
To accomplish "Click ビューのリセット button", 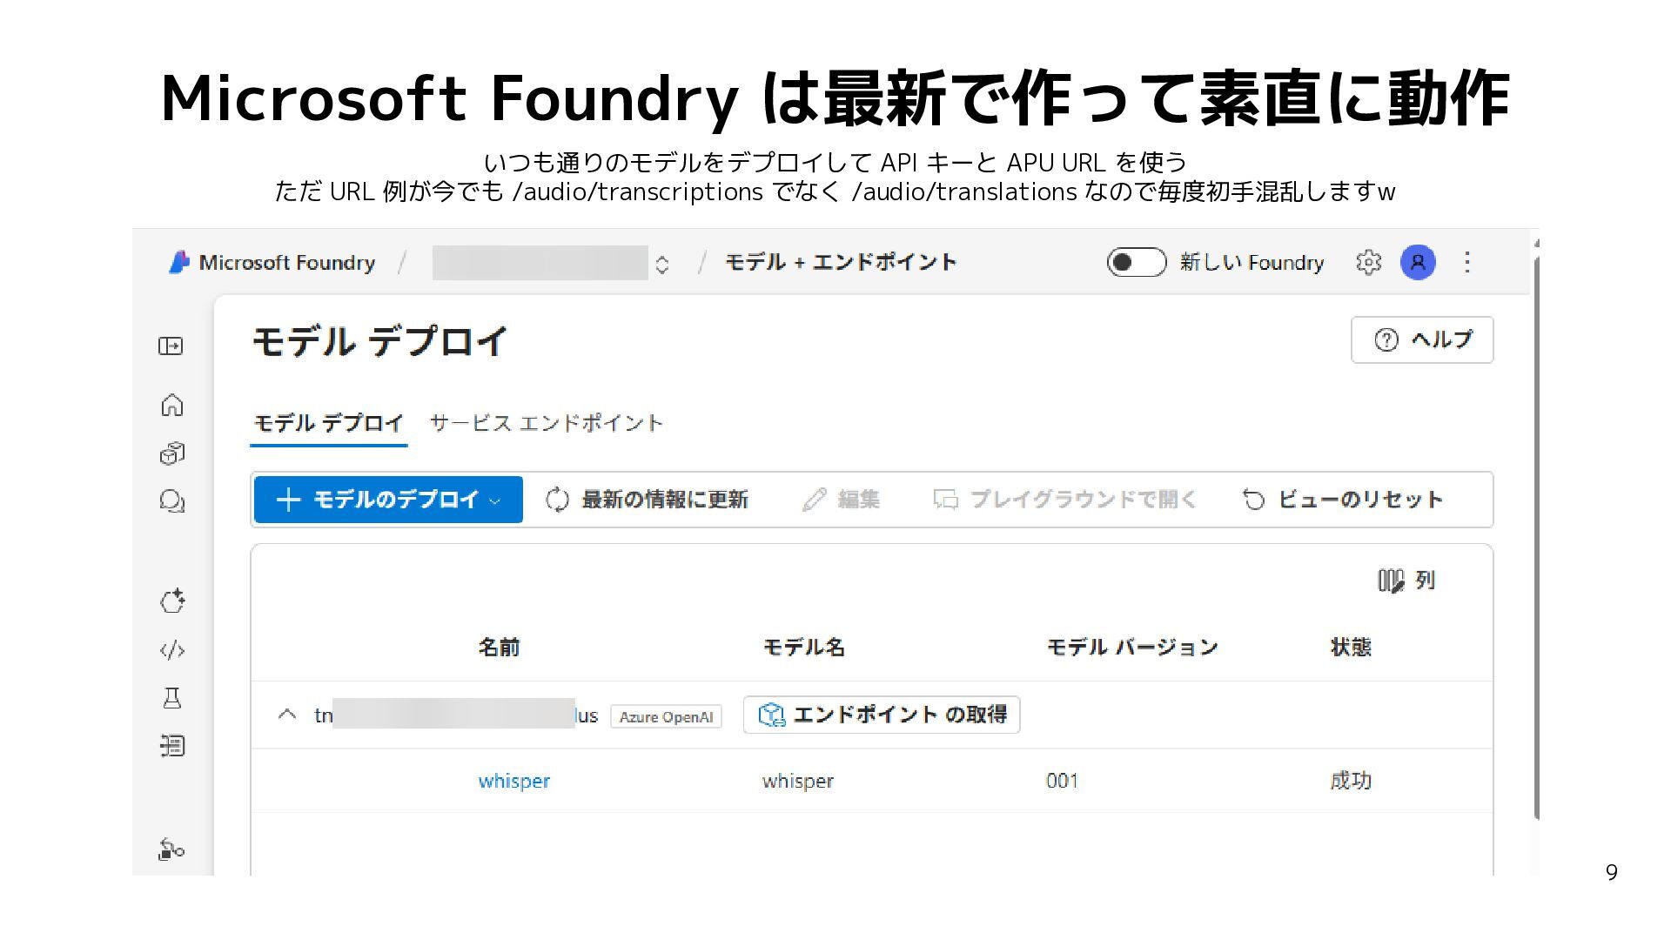I will tap(1342, 500).
